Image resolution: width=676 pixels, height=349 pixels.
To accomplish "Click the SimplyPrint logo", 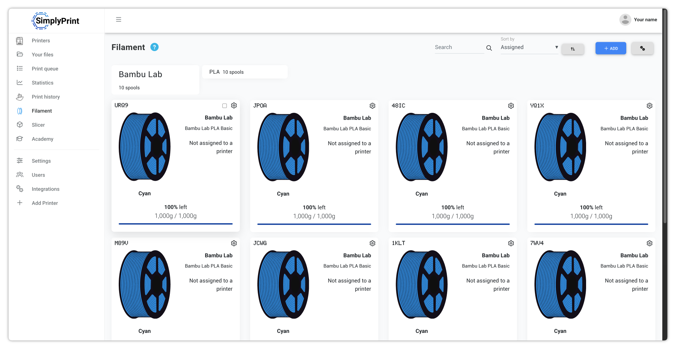I will pos(56,21).
